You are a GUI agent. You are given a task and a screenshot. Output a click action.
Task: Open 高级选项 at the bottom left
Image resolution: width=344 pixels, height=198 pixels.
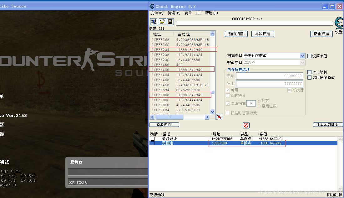(157, 195)
